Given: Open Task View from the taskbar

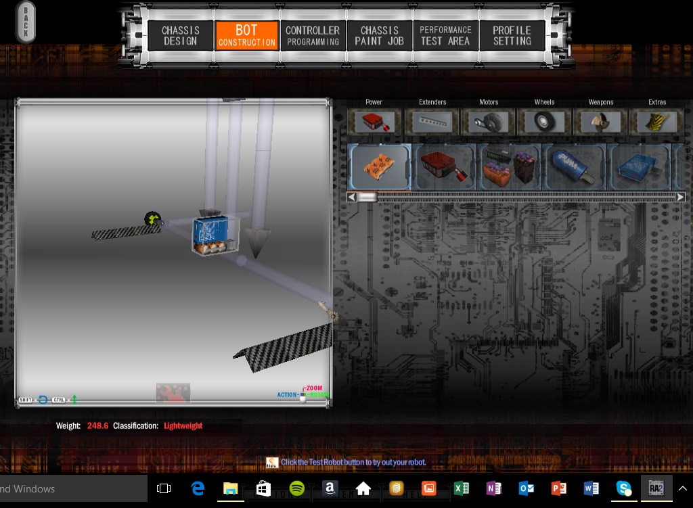Looking at the screenshot, I should point(164,488).
